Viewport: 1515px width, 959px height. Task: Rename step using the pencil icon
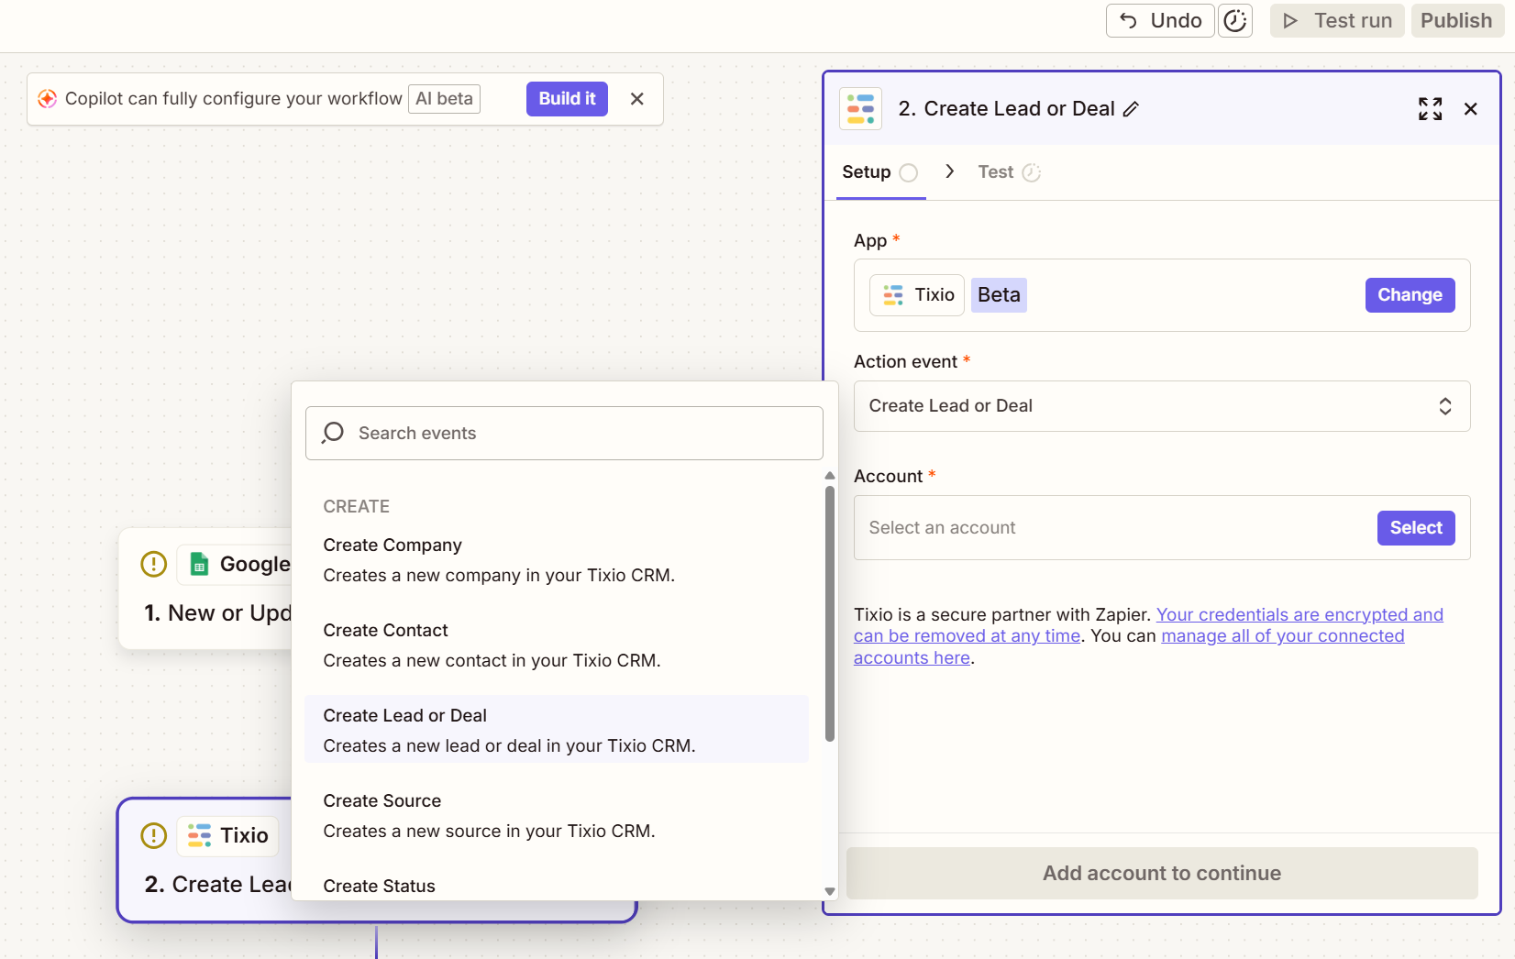(1132, 109)
